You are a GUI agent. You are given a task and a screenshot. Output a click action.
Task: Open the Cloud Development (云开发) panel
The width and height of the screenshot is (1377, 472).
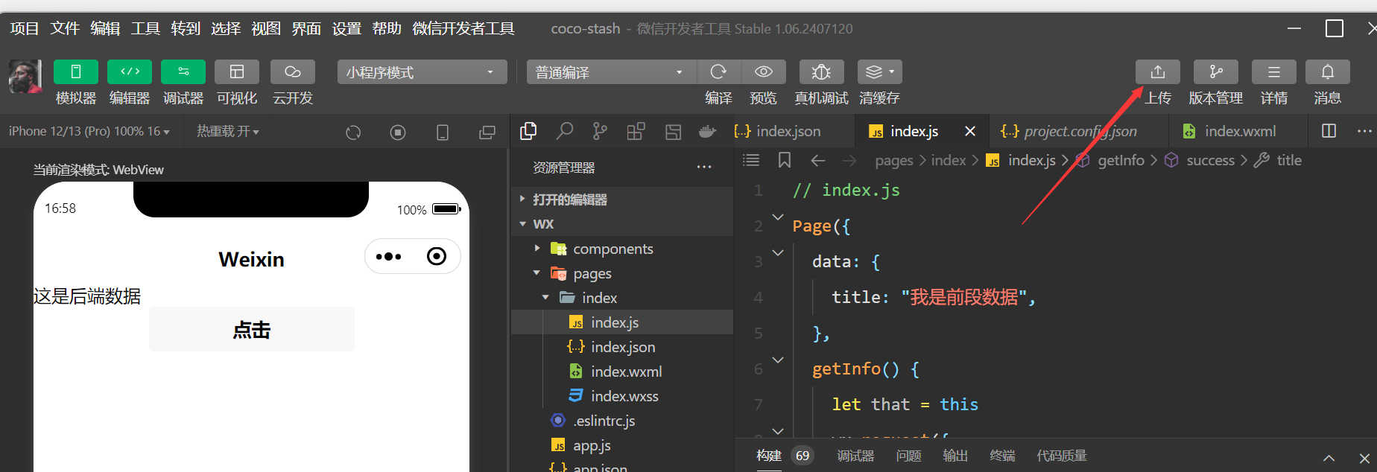point(292,72)
